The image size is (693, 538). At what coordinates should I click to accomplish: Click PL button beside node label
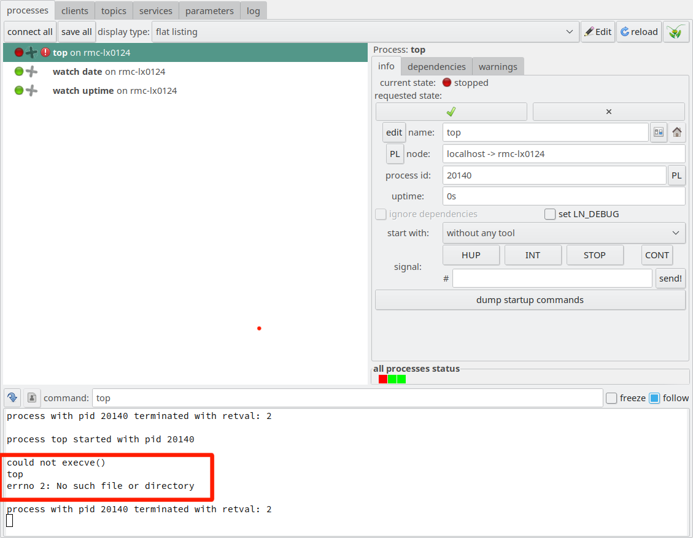395,154
